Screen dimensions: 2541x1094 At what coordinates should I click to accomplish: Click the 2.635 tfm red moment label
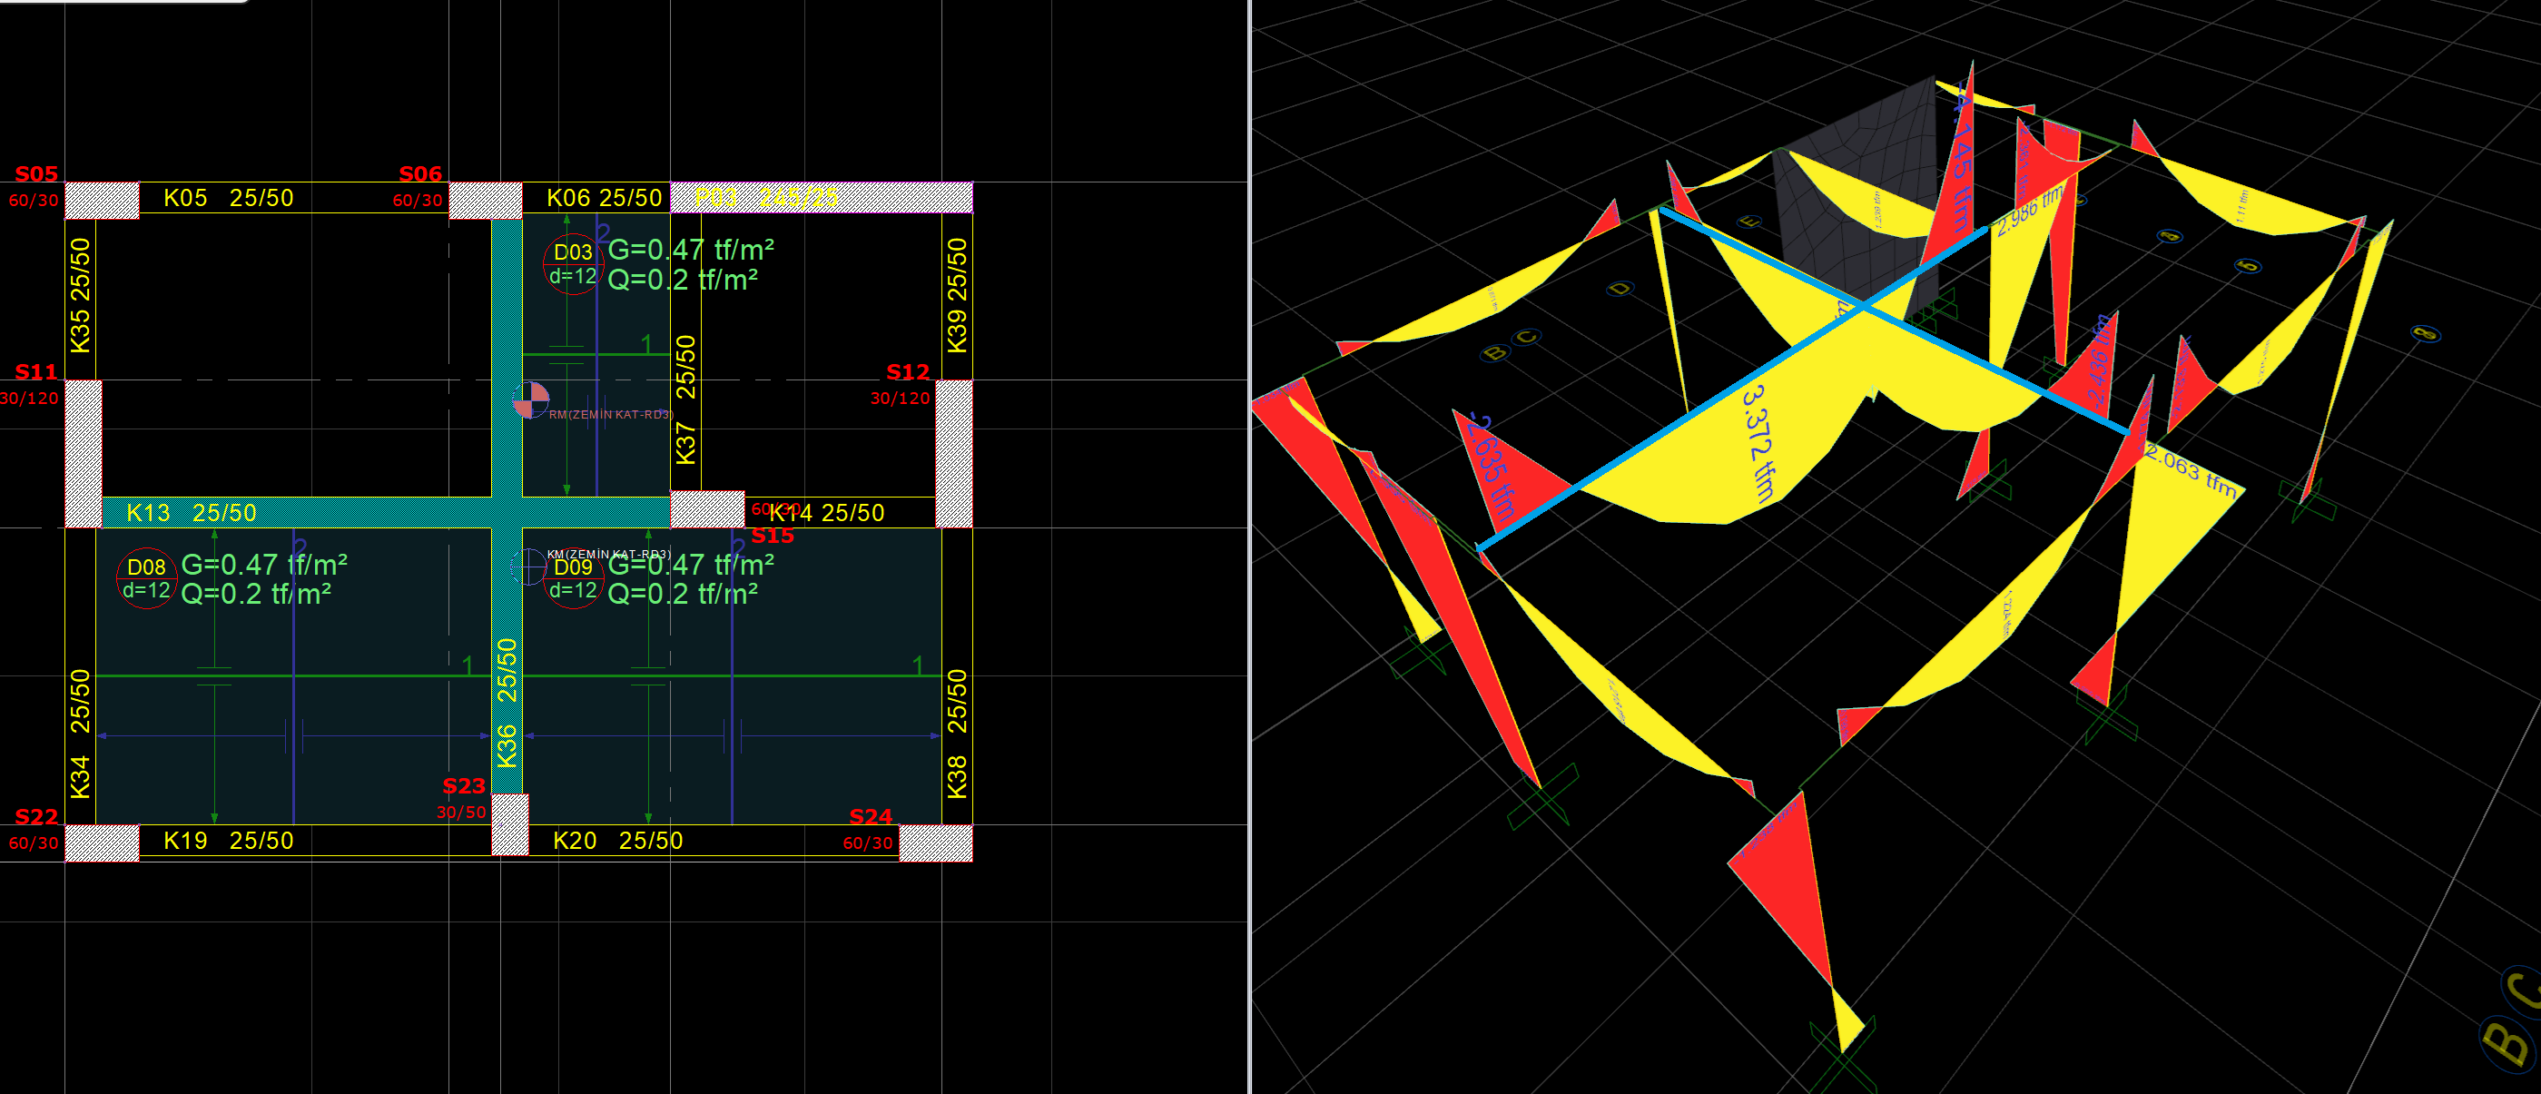pyautogui.click(x=1490, y=466)
